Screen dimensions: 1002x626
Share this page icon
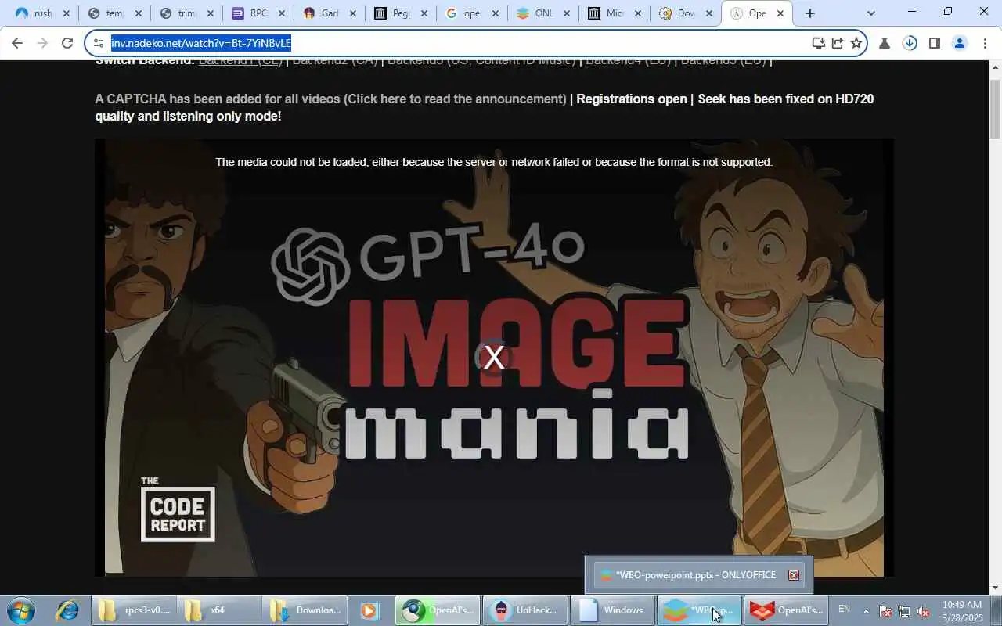[837, 43]
